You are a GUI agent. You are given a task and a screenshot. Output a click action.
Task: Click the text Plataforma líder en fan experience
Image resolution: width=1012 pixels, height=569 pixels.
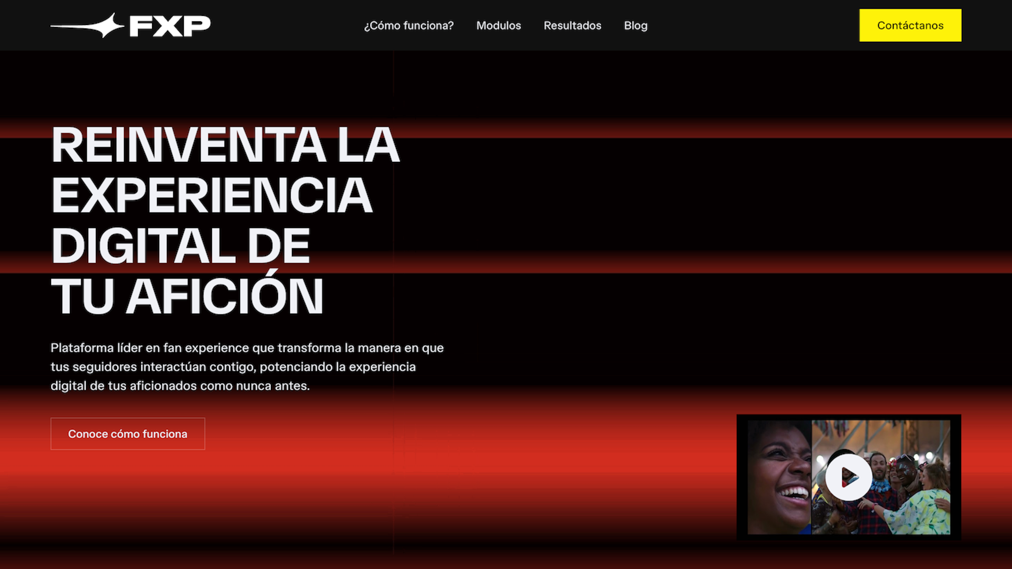pos(149,348)
